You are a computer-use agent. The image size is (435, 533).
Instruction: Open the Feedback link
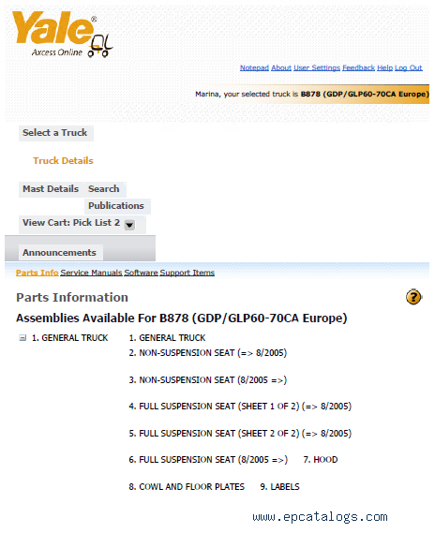point(358,68)
